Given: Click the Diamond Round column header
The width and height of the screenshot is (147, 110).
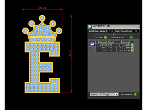Looking at the screenshot, I should 106,42.
